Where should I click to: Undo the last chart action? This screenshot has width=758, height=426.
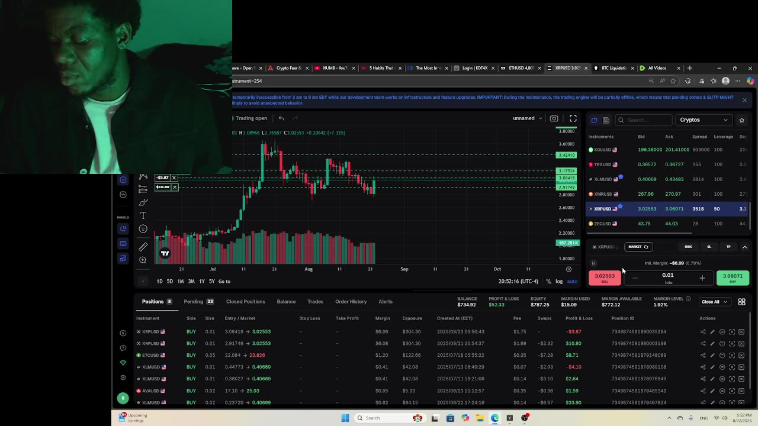pyautogui.click(x=281, y=118)
